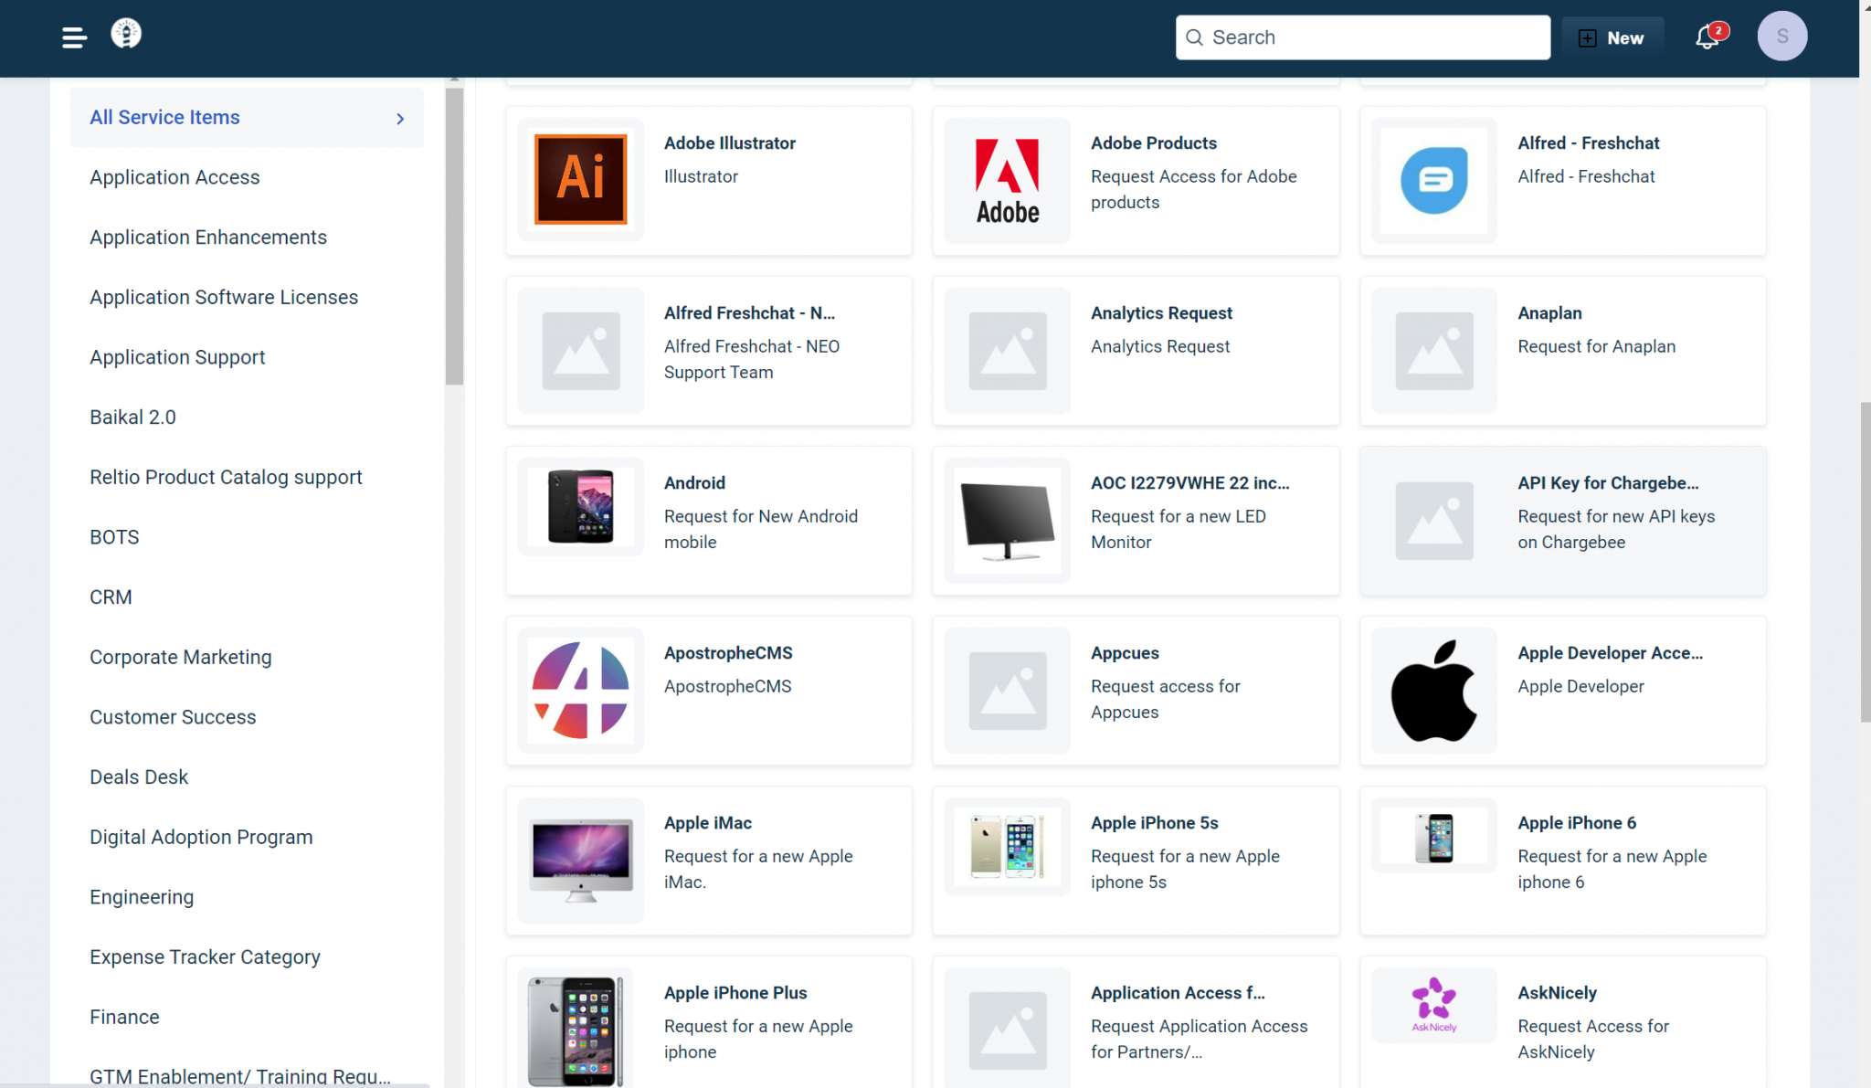Select the CRM sidebar category
The image size is (1871, 1088).
[111, 597]
